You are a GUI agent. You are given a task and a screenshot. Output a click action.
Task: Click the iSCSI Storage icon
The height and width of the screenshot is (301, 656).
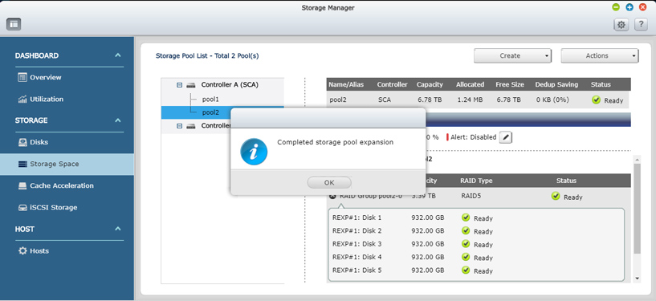[22, 207]
